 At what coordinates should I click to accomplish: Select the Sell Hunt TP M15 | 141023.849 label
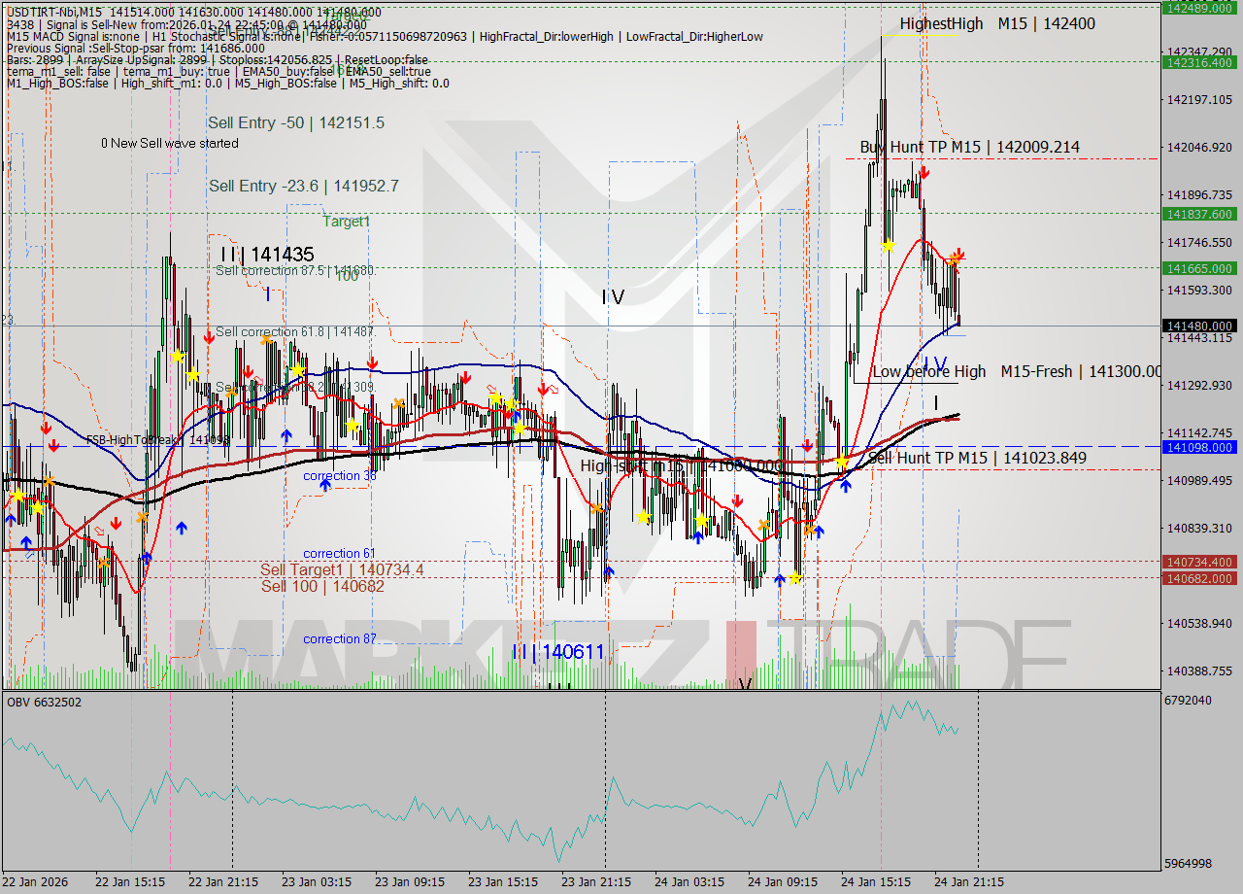point(976,458)
